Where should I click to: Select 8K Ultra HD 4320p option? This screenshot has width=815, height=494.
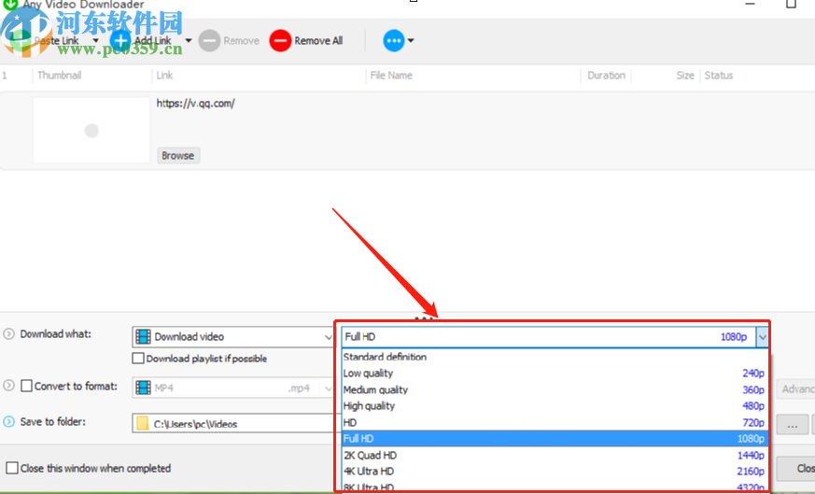pyautogui.click(x=555, y=487)
